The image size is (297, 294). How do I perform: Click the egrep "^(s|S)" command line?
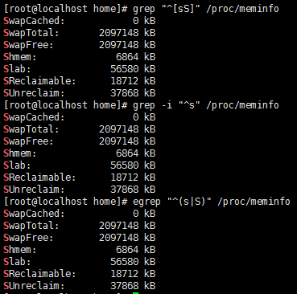point(146,202)
